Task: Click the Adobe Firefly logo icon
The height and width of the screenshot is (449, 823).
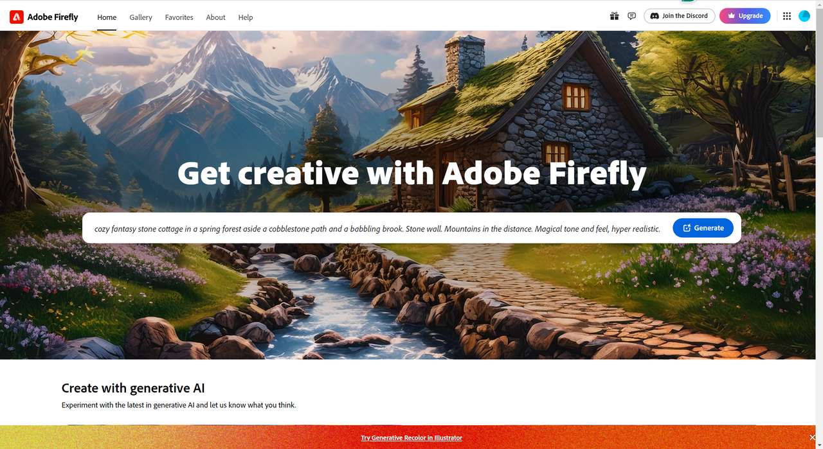Action: click(x=17, y=17)
